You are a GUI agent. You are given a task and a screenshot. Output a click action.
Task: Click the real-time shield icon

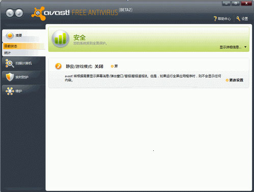click(10, 77)
